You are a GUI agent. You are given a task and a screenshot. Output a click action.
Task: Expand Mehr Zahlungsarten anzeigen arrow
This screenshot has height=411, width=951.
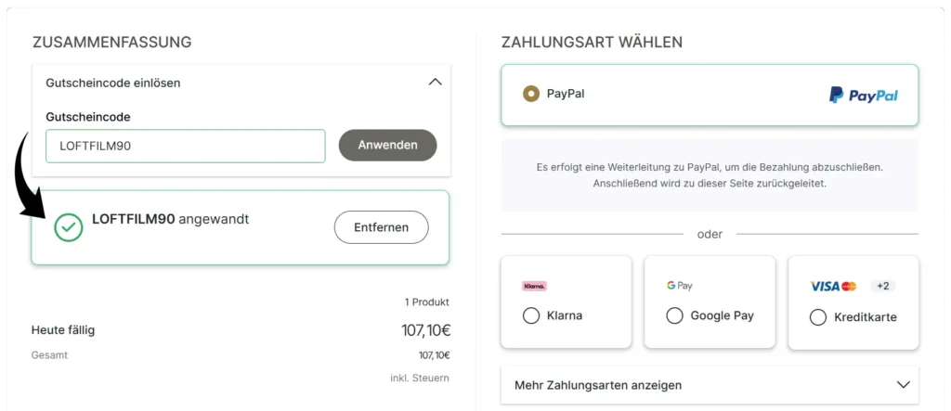click(x=903, y=384)
